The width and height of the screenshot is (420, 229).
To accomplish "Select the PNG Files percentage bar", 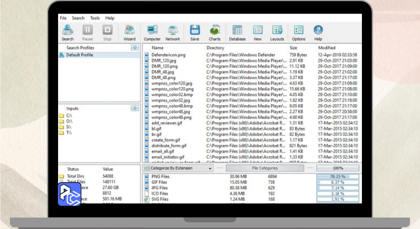I will 338,177.
